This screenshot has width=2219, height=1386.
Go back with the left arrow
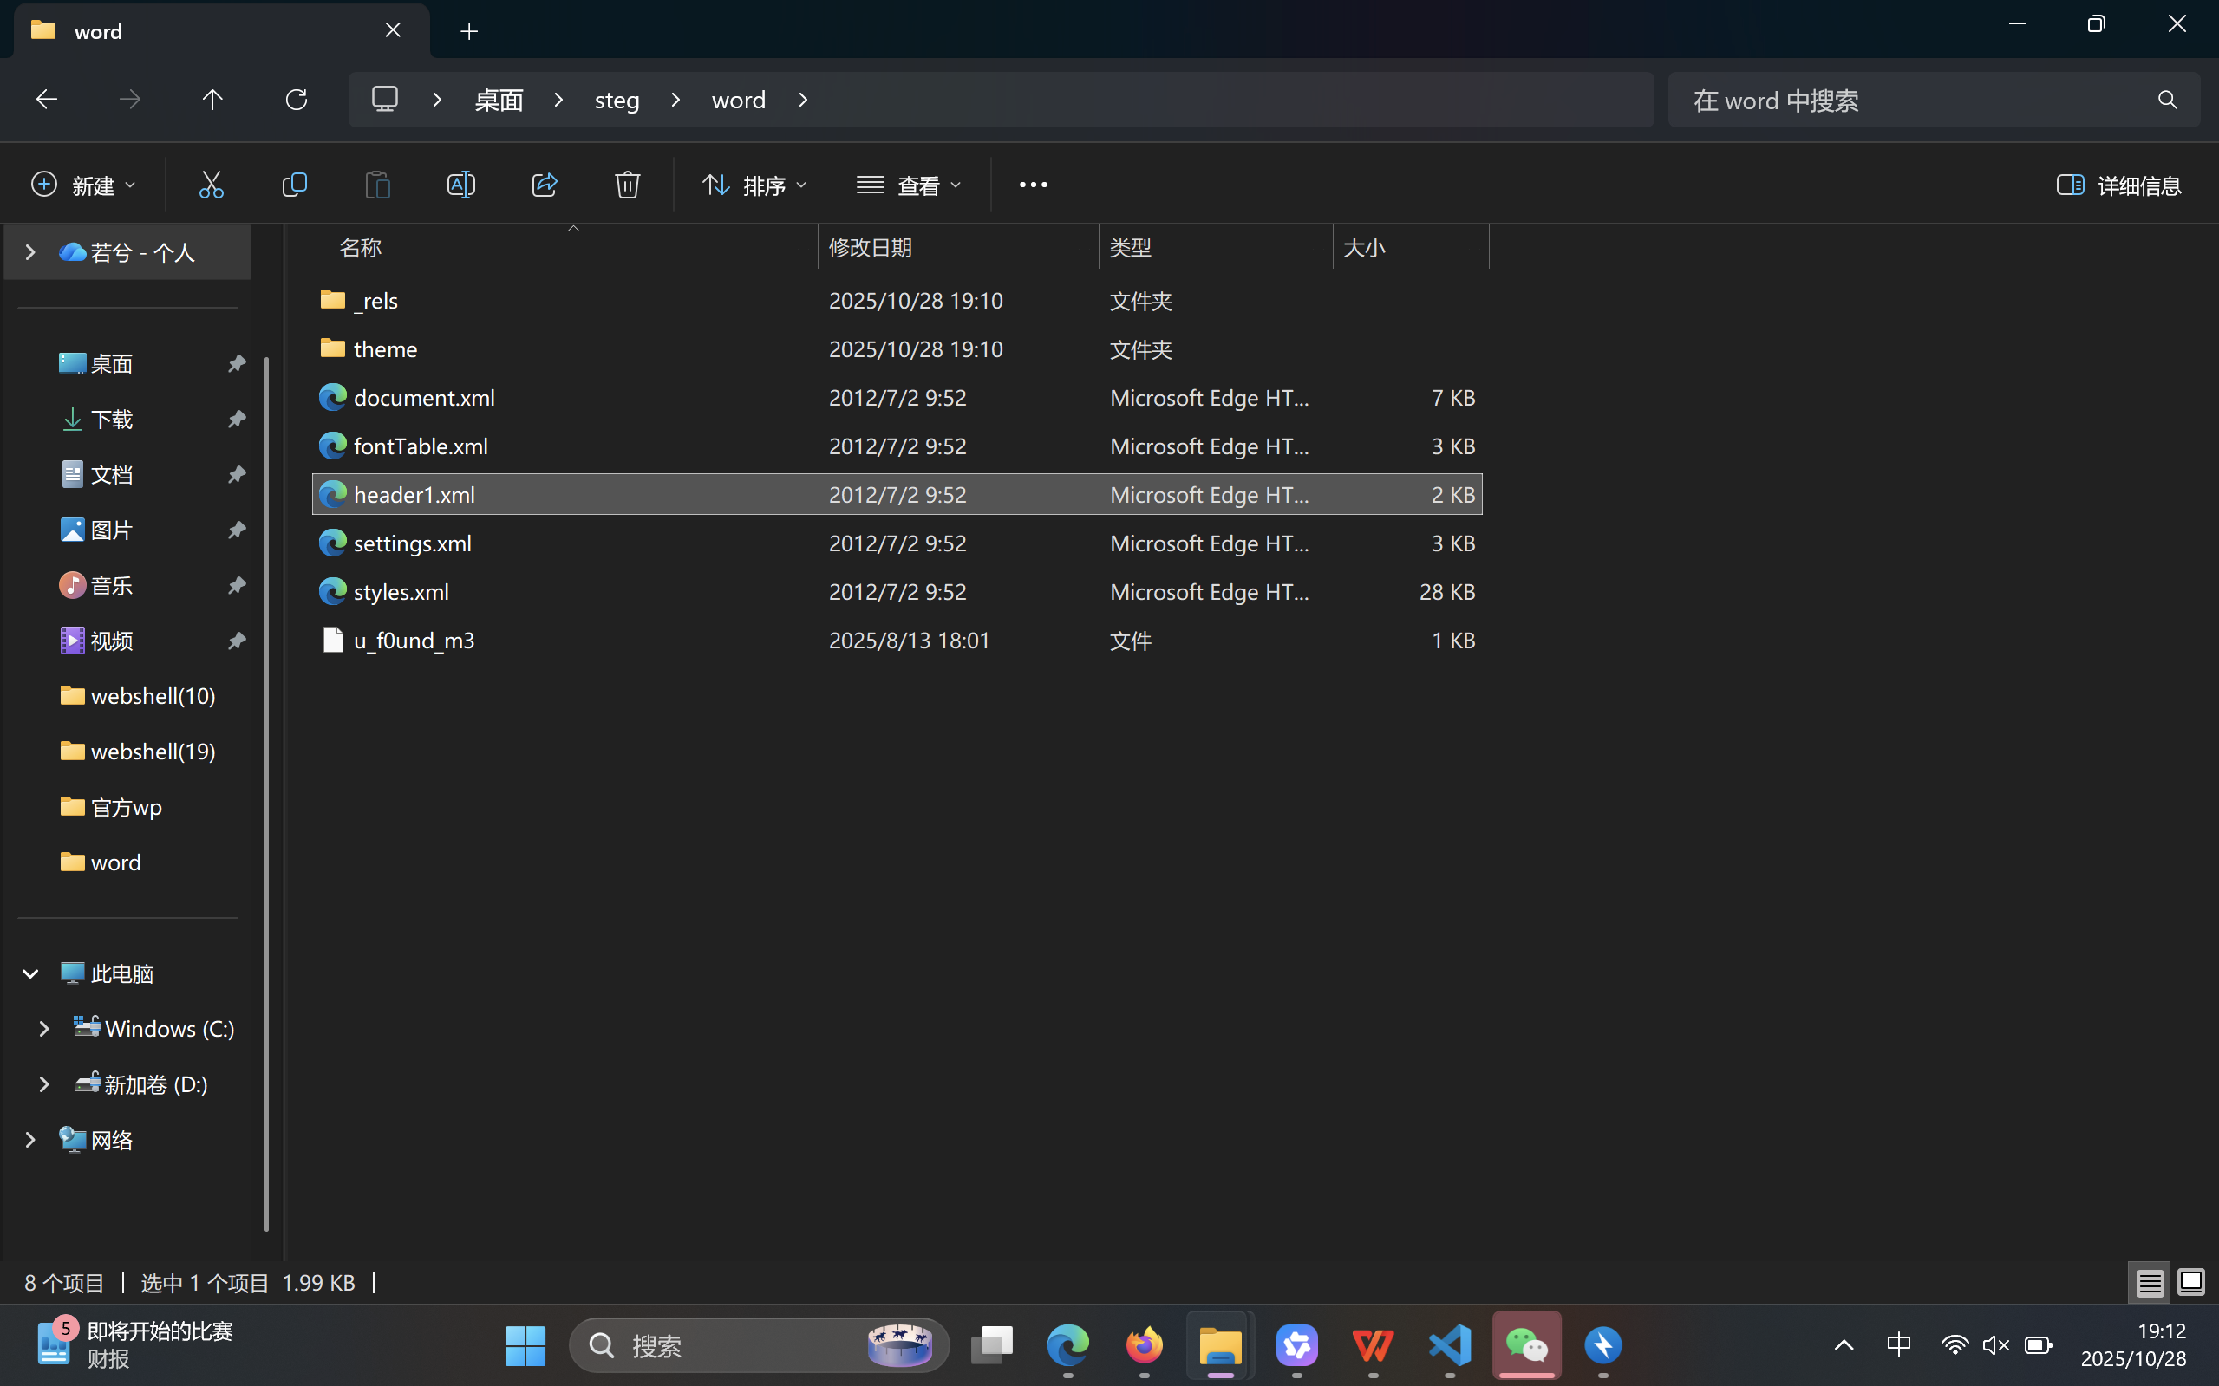47,99
